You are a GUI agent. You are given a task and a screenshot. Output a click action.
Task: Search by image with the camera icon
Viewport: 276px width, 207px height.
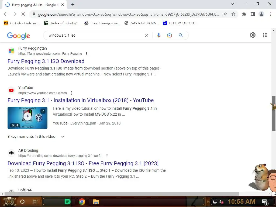(169, 35)
